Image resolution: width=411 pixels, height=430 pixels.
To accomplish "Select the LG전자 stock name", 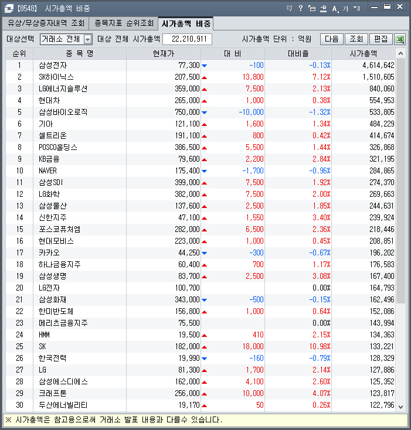I will point(49,288).
